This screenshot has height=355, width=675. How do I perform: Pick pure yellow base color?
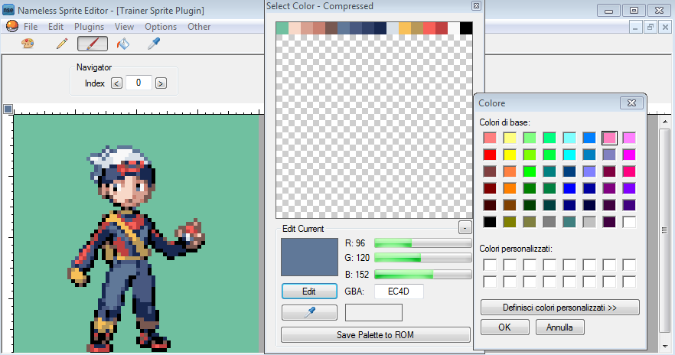[x=510, y=155]
